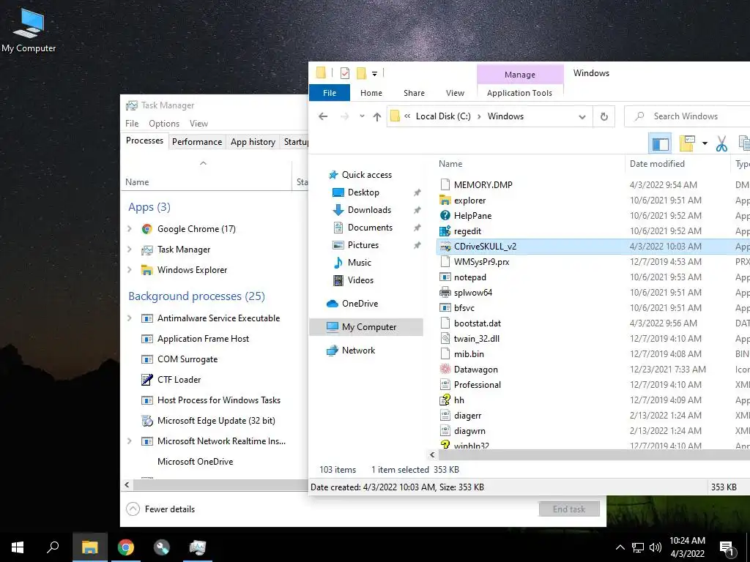Viewport: 750px width, 562px height.
Task: Open the File tab in Explorer
Action: 330,93
